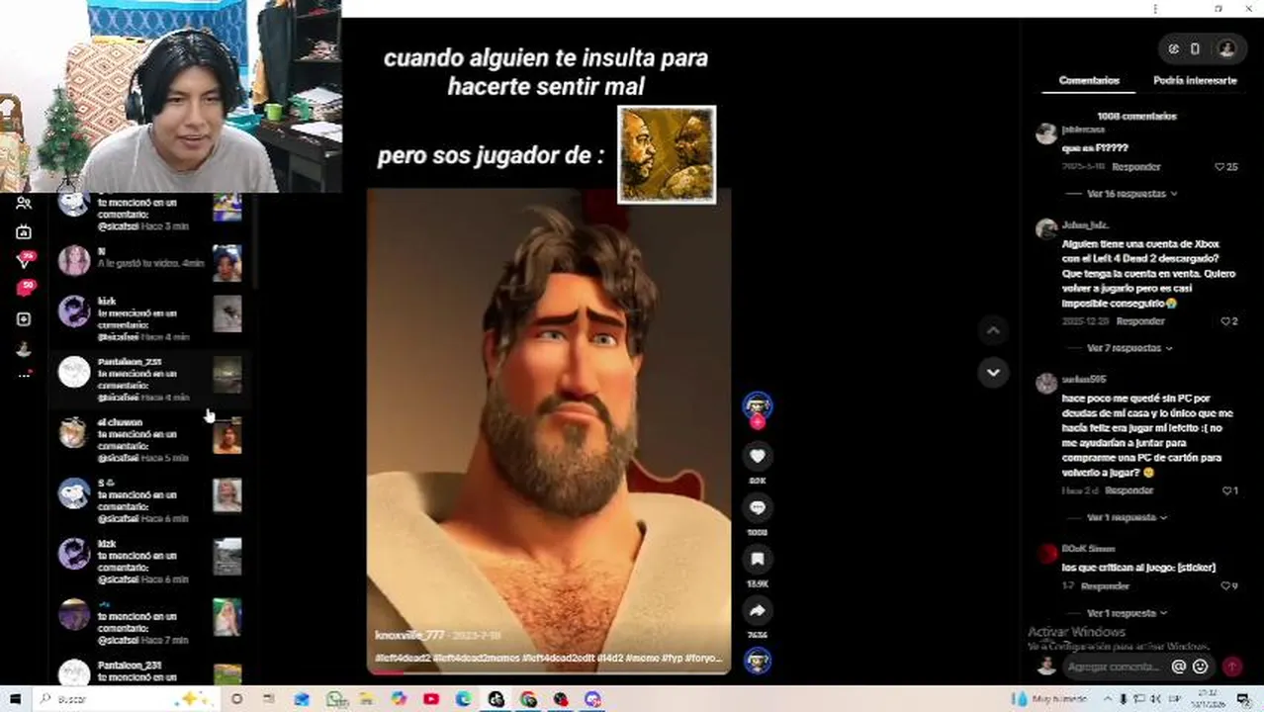Expand 'Ver 7 respuestas' replies
This screenshot has width=1264, height=712.
pos(1129,348)
